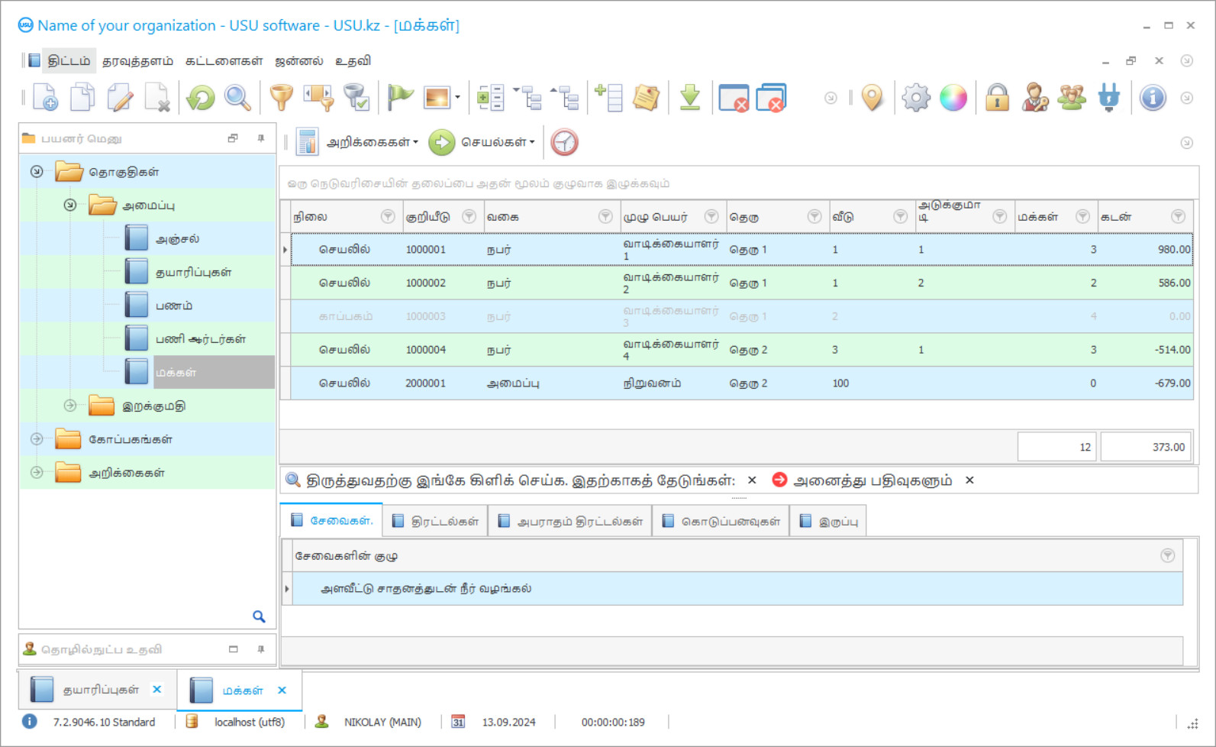The width and height of the screenshot is (1216, 747).
Task: Open the filter for நிலை column
Action: pyautogui.click(x=388, y=217)
